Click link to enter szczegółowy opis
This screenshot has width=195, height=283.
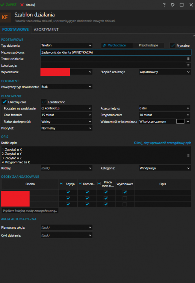tap(162, 143)
